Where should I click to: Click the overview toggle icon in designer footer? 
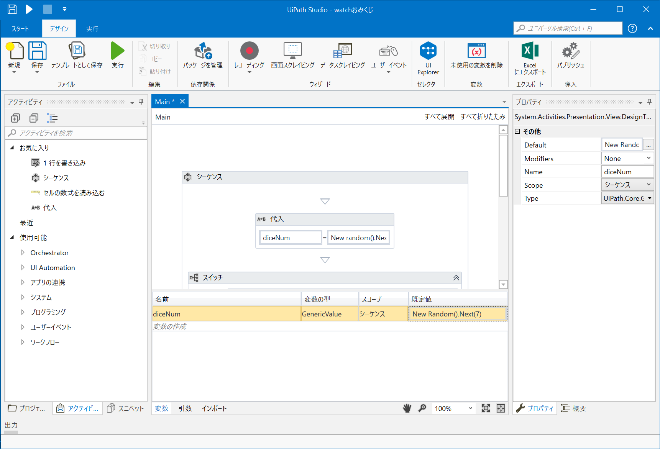coord(501,408)
